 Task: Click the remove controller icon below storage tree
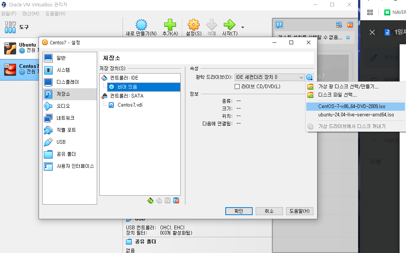(159, 201)
